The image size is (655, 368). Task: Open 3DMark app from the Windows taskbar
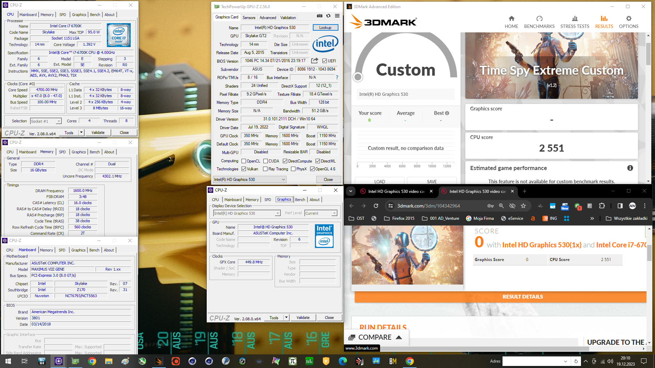click(159, 361)
